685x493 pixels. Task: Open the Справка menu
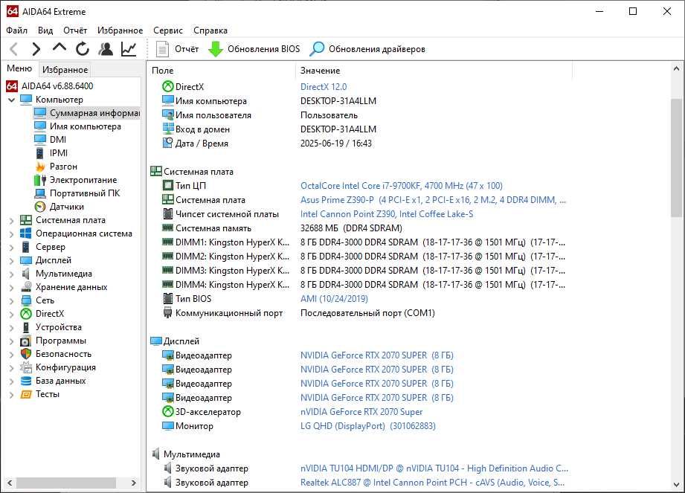click(x=210, y=30)
